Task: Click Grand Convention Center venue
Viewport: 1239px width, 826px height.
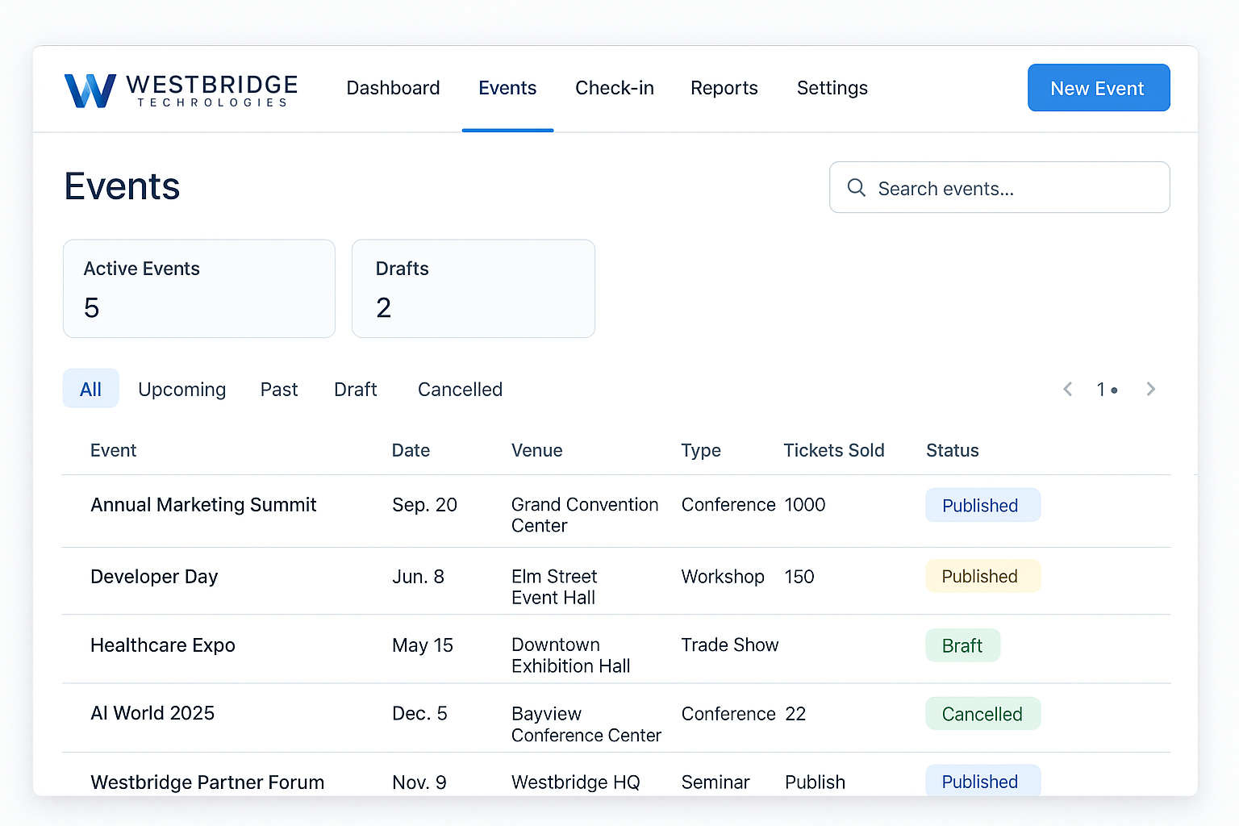Action: click(x=585, y=515)
